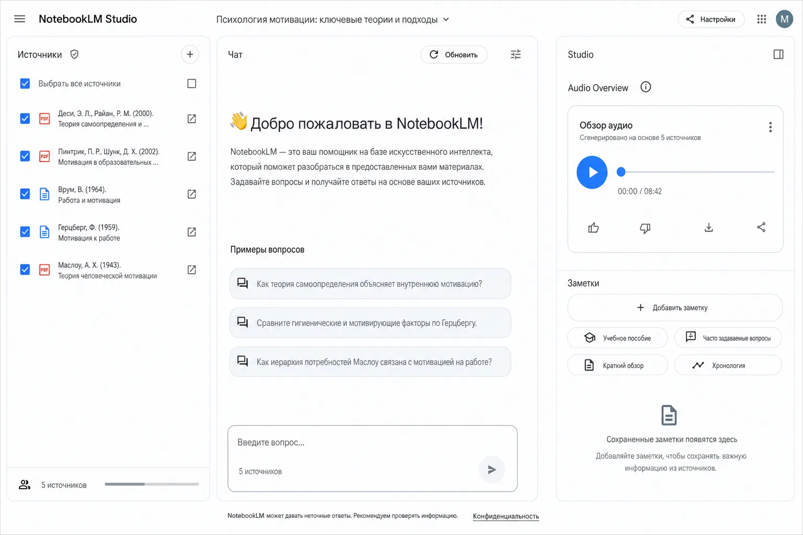Open Деси, Райан source in new view
This screenshot has width=803, height=535.
tap(192, 119)
